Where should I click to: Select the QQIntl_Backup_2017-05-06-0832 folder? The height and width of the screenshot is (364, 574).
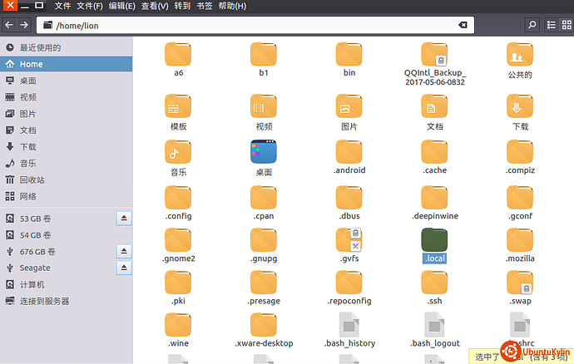[434, 64]
